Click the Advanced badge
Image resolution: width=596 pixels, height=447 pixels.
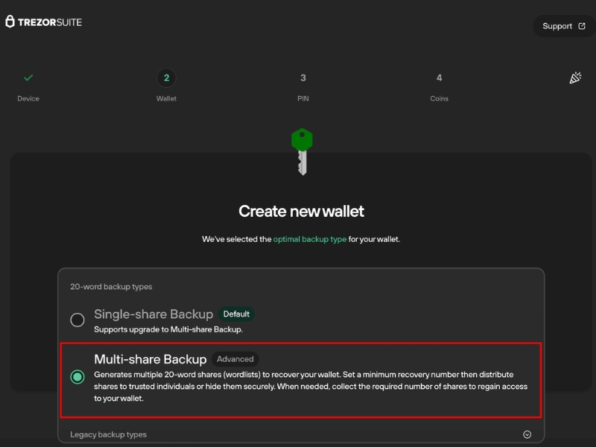[x=235, y=359]
